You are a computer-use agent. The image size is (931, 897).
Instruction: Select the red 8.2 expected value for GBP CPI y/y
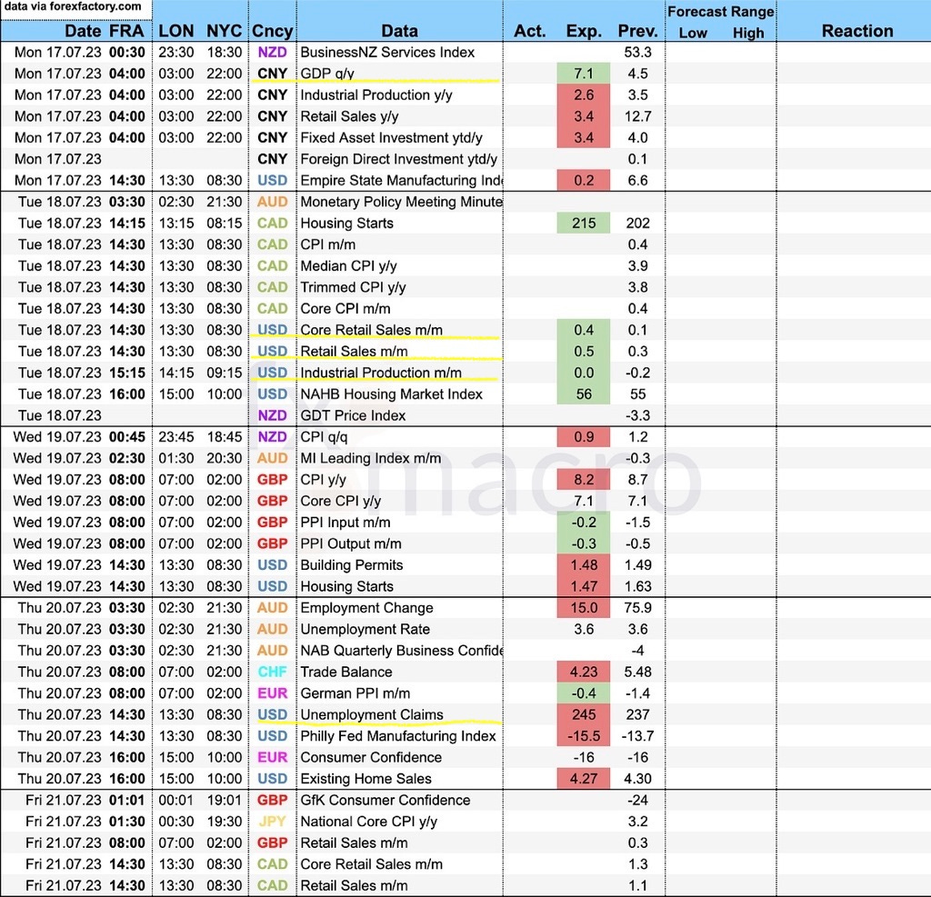pyautogui.click(x=584, y=480)
